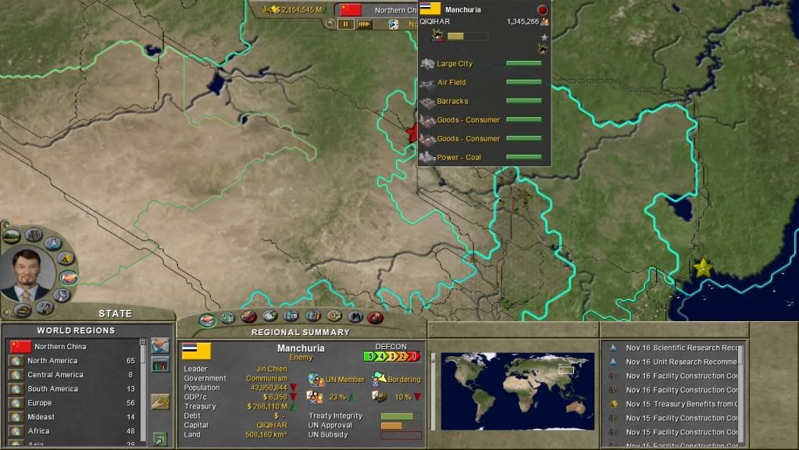Viewport: 799px width, 450px height.
Task: Click the UN Approval bar
Action: pos(401,426)
